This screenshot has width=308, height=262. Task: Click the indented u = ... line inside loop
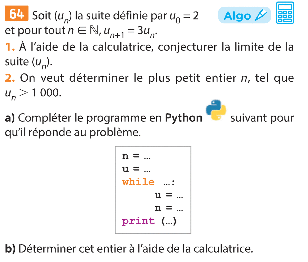(169, 195)
